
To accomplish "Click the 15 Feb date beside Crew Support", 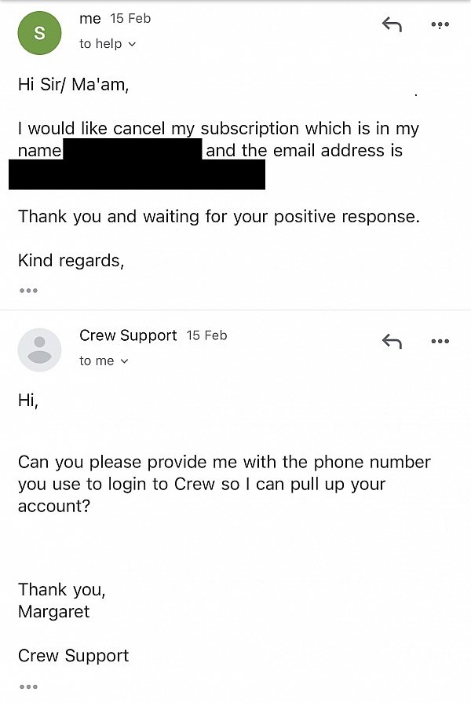I will (x=206, y=335).
